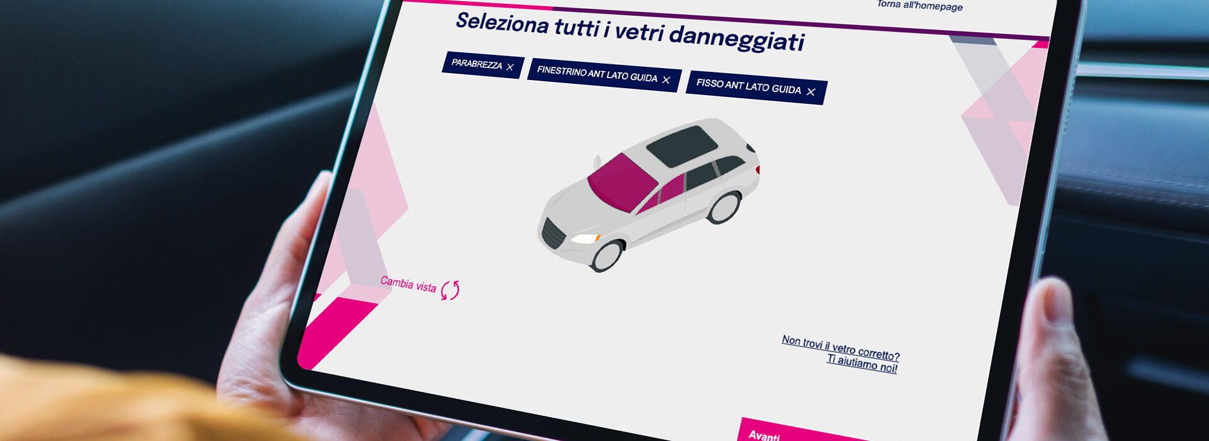The image size is (1209, 441).
Task: Click the Cambia vista label
Action: click(x=408, y=284)
